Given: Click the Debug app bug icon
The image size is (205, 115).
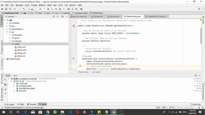Looking at the screenshot, I should click(48, 9).
